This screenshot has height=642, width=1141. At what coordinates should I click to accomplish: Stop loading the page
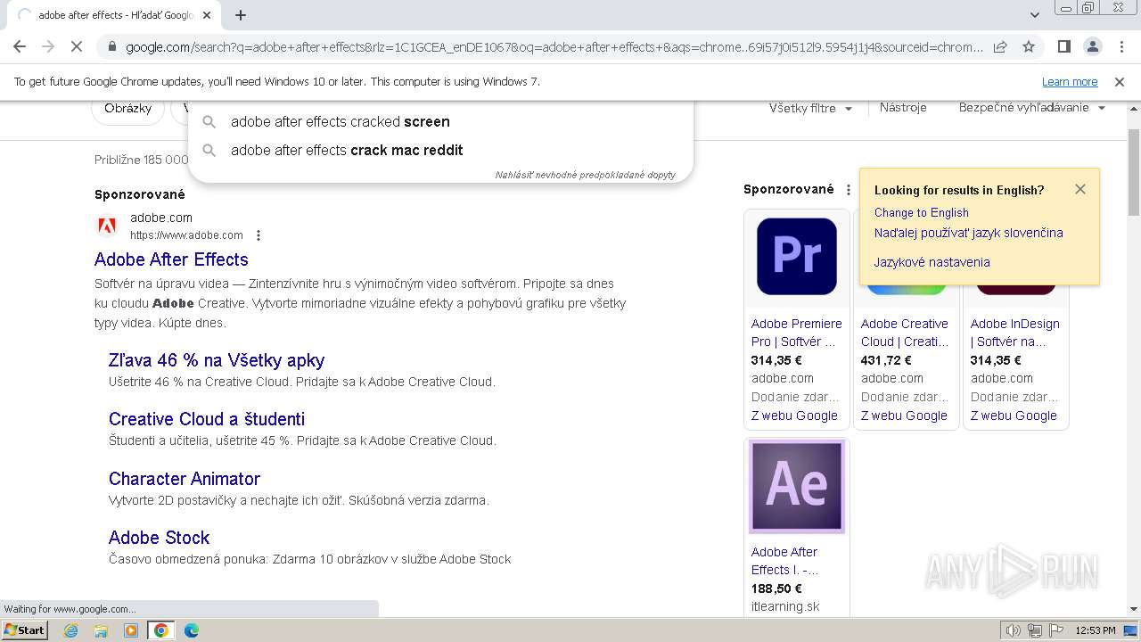77,46
